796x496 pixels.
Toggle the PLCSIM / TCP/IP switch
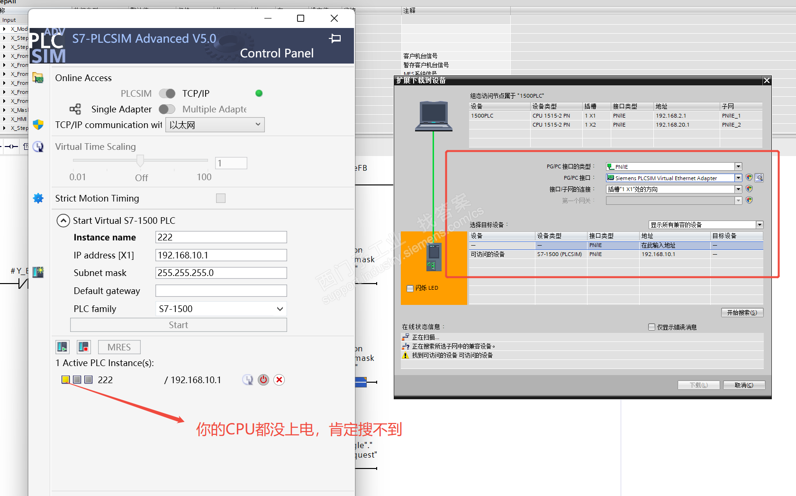[x=167, y=93]
